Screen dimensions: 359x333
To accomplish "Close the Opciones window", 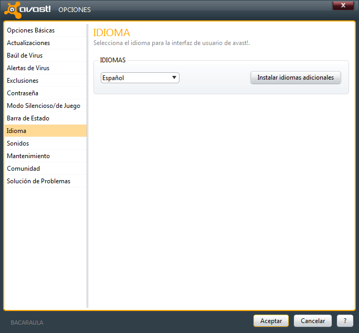I will tap(343, 5).
